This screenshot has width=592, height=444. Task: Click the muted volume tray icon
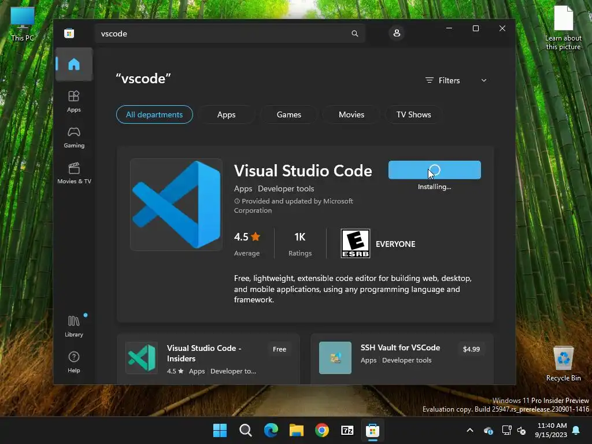(x=521, y=430)
